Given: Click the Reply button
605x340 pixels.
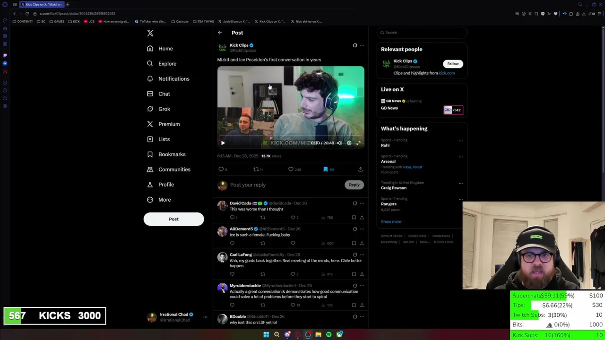Looking at the screenshot, I should [x=354, y=185].
